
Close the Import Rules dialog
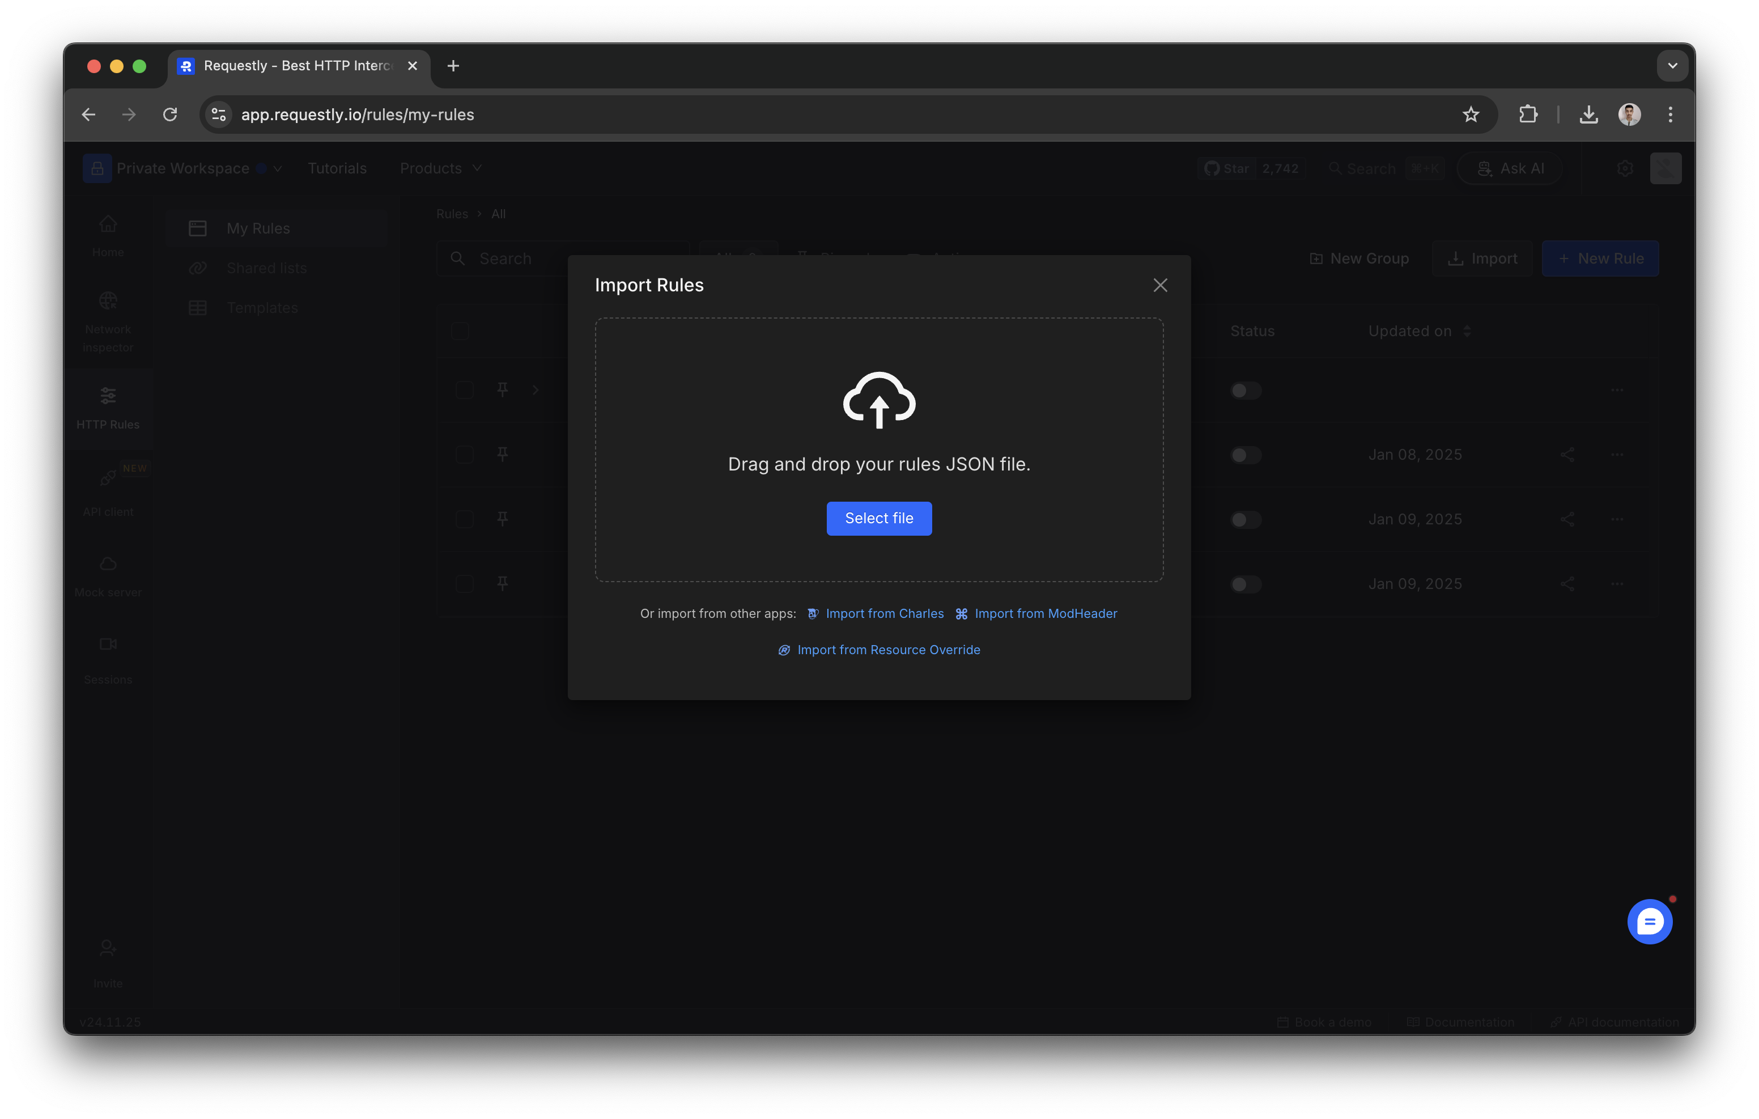pos(1160,285)
